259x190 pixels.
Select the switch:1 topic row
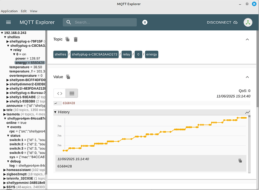pyautogui.click(x=27, y=140)
